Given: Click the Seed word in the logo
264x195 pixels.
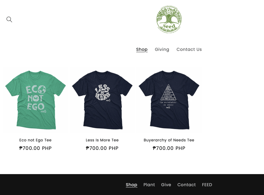Looking at the screenshot, I should [169, 26].
